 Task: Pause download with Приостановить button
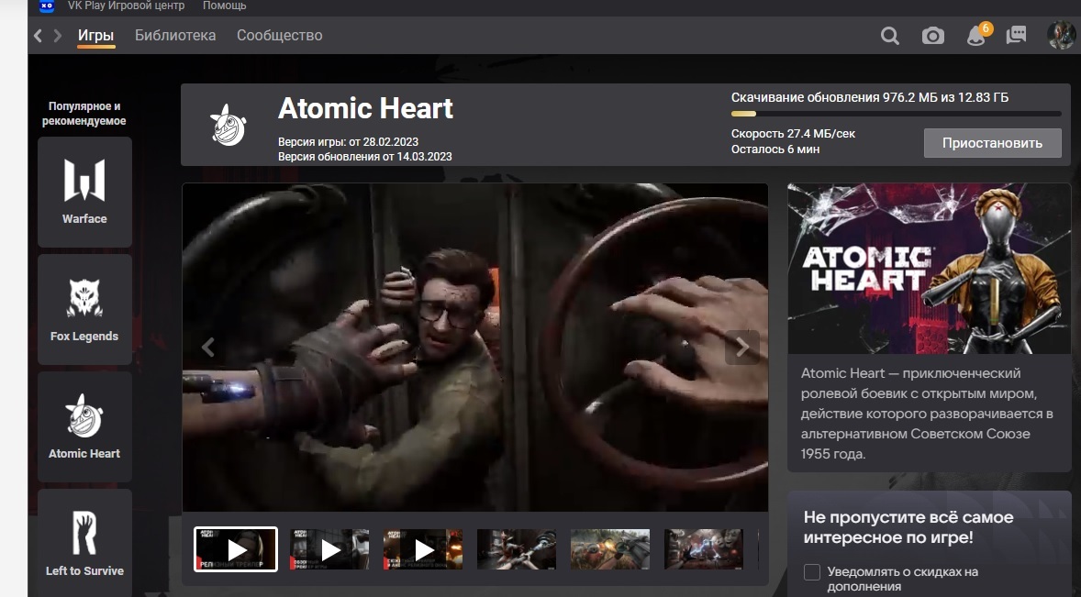coord(992,143)
